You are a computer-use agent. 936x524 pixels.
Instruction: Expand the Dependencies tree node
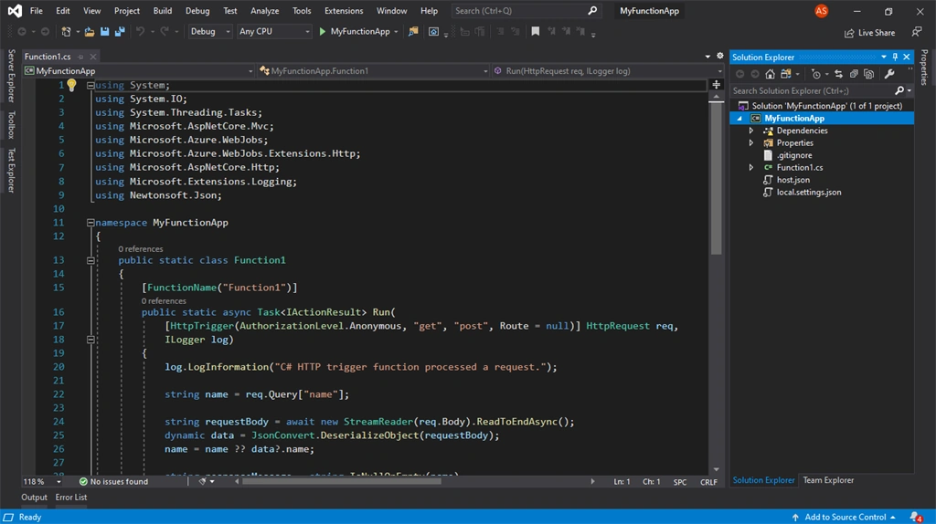[751, 131]
